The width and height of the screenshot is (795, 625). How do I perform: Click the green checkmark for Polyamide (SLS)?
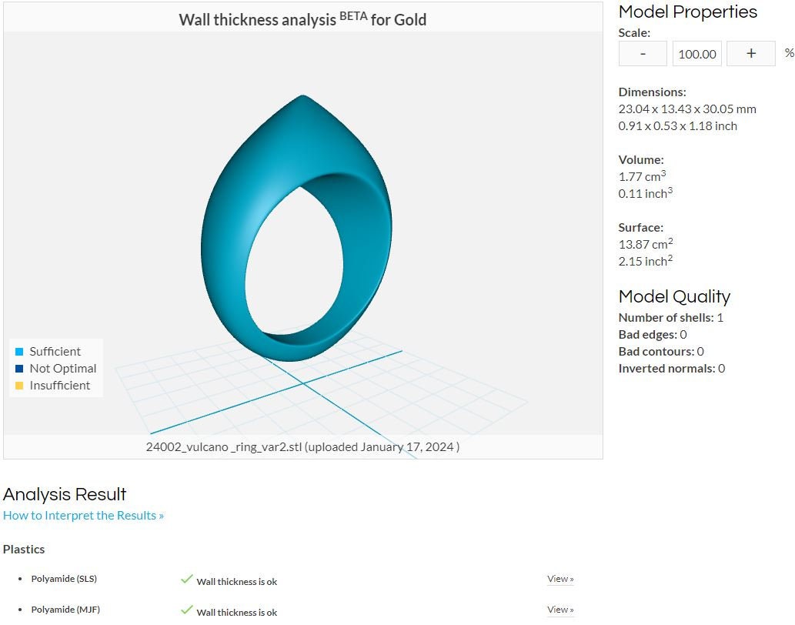186,579
